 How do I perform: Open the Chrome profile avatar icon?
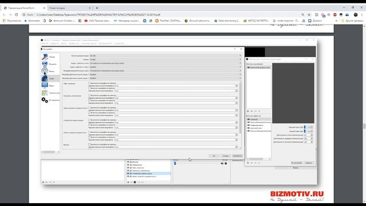coord(356,15)
